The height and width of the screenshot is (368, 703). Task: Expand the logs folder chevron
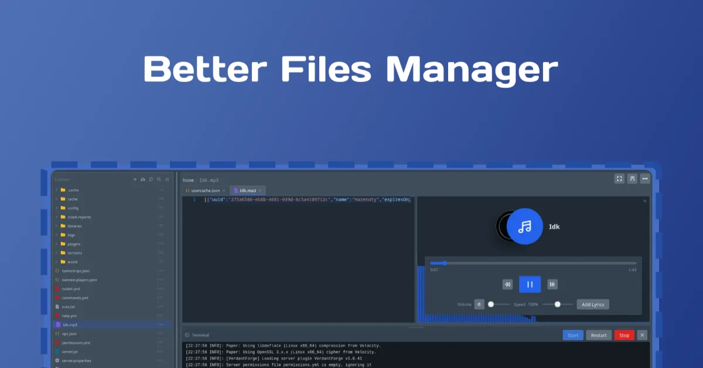(x=56, y=235)
